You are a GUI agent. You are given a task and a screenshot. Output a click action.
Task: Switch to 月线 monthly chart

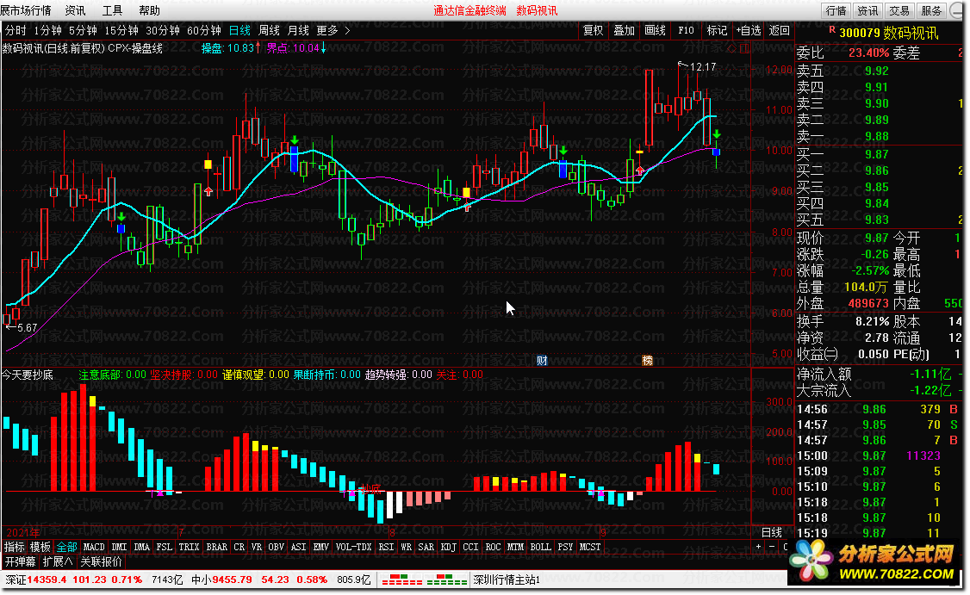[x=298, y=30]
